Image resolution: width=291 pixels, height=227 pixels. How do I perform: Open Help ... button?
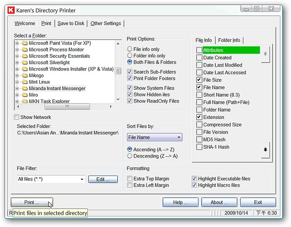click(x=181, y=202)
